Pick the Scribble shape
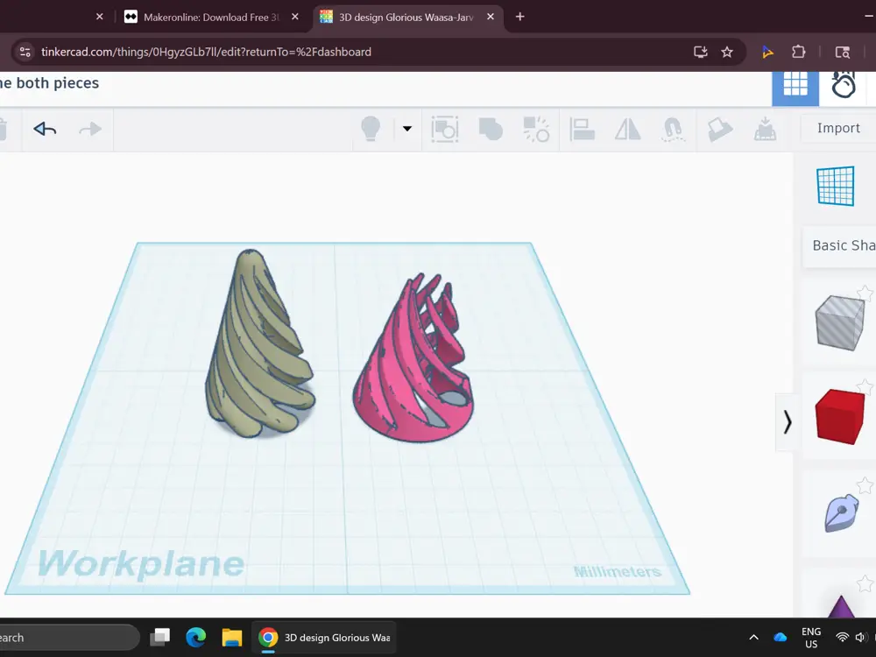The width and height of the screenshot is (876, 657). (x=841, y=512)
